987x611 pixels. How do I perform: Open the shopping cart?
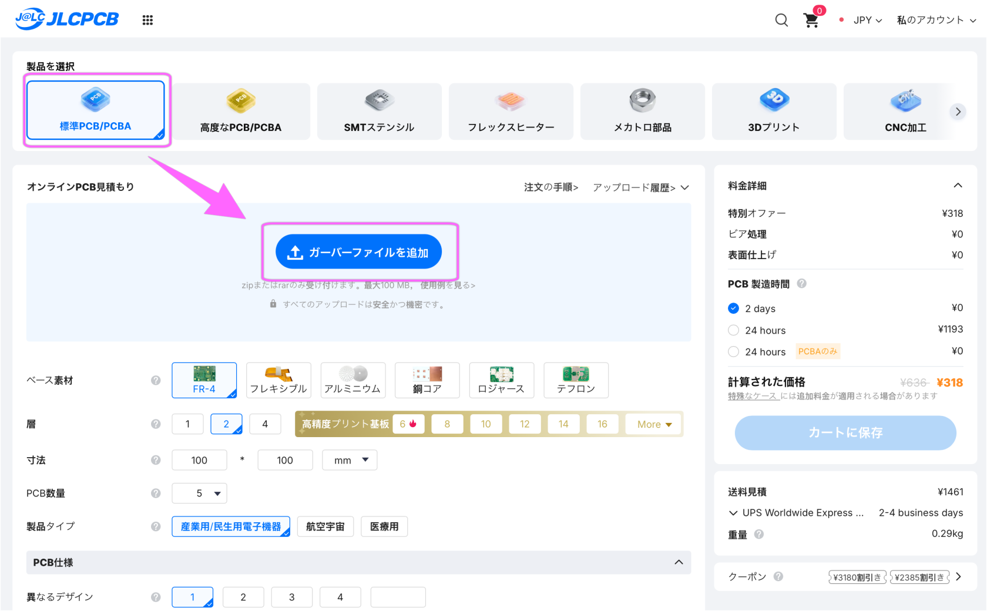point(811,21)
